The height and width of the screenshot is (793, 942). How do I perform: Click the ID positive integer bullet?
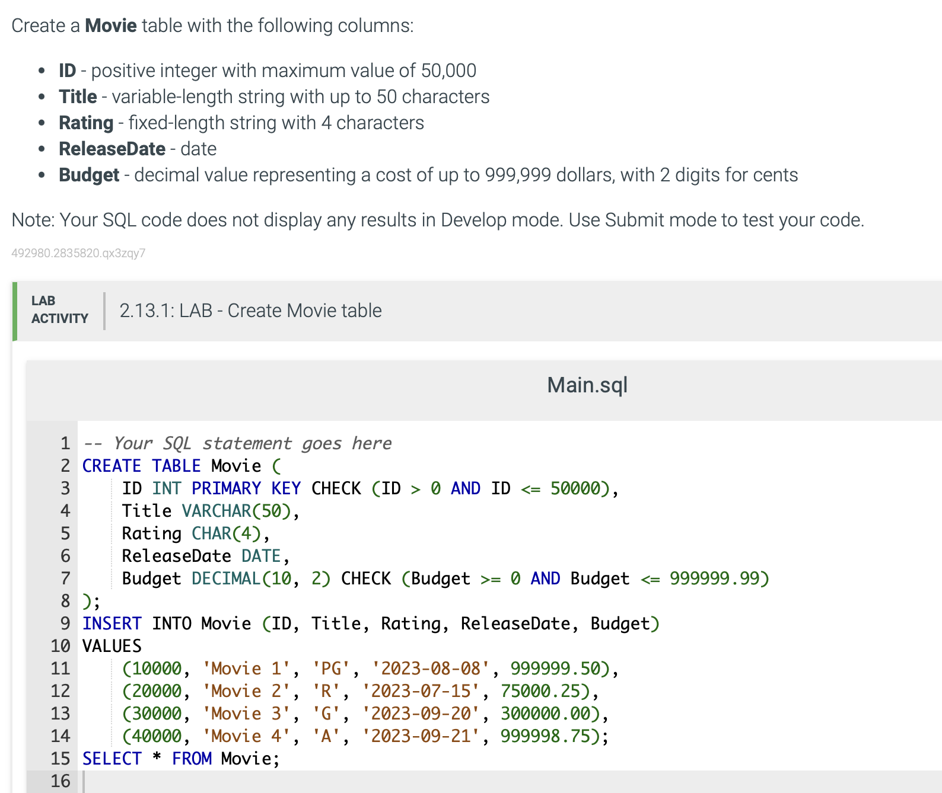coord(267,71)
